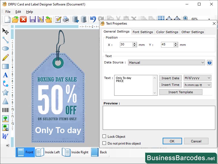The image size is (218, 164).
Task: Open the Edit menu
Action: [x=18, y=12]
